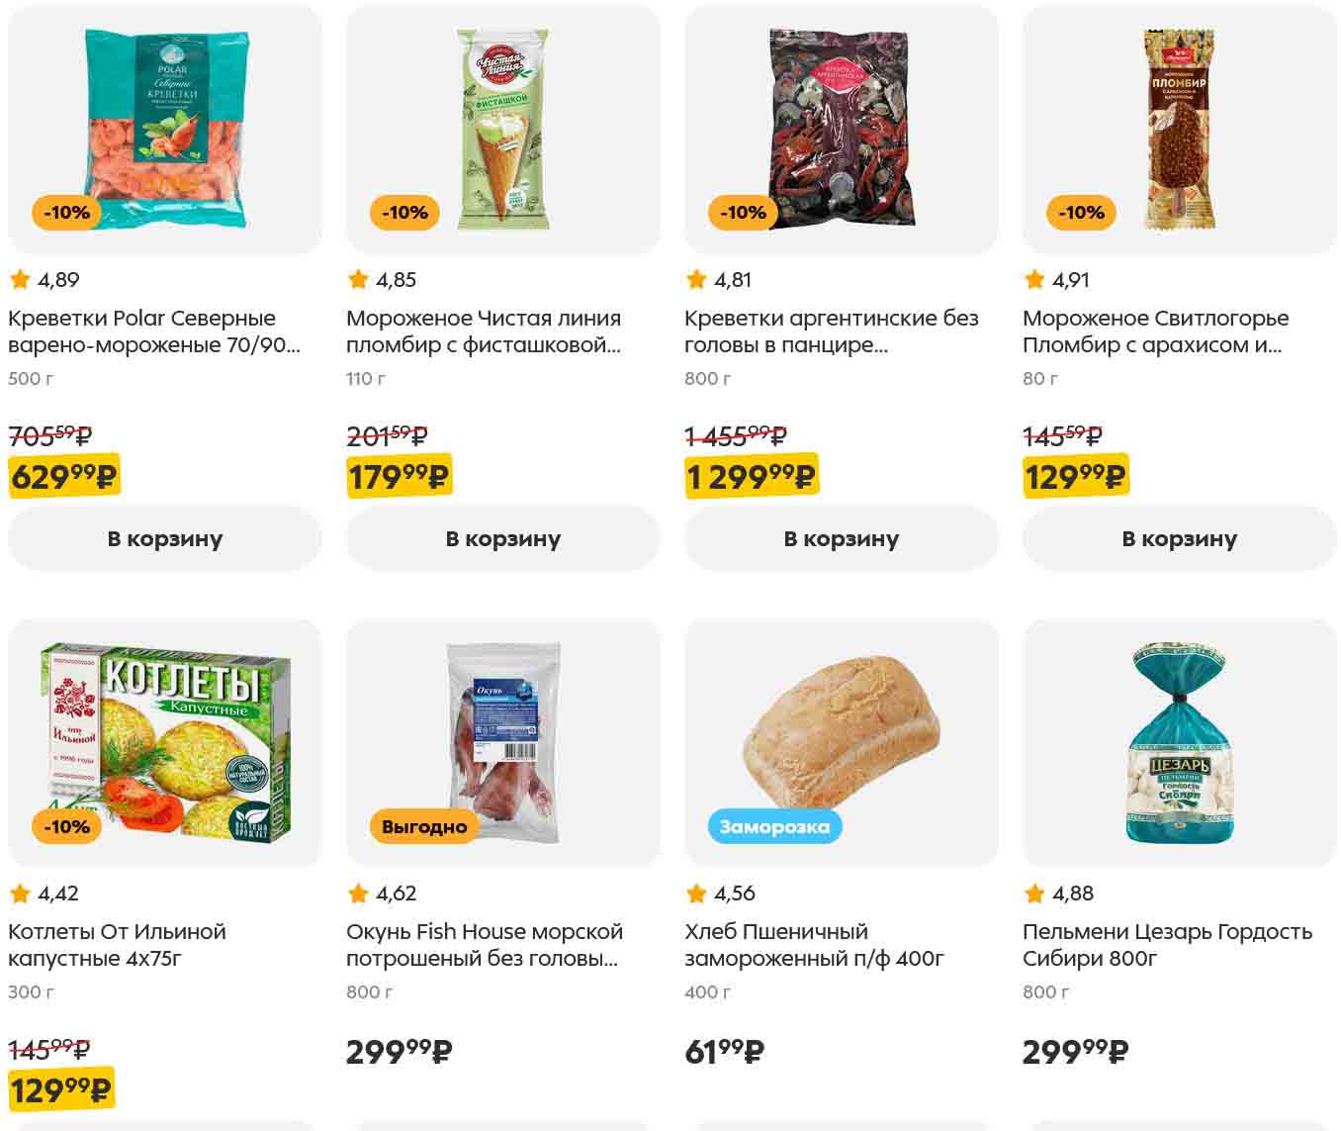The height and width of the screenshot is (1131, 1341).
Task: Click the Выгодно badge on the perch product
Action: pos(424,826)
